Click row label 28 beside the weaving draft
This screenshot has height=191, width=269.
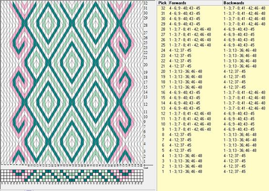[145, 25]
